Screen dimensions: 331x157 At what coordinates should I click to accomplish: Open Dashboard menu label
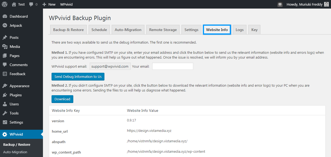point(19,16)
